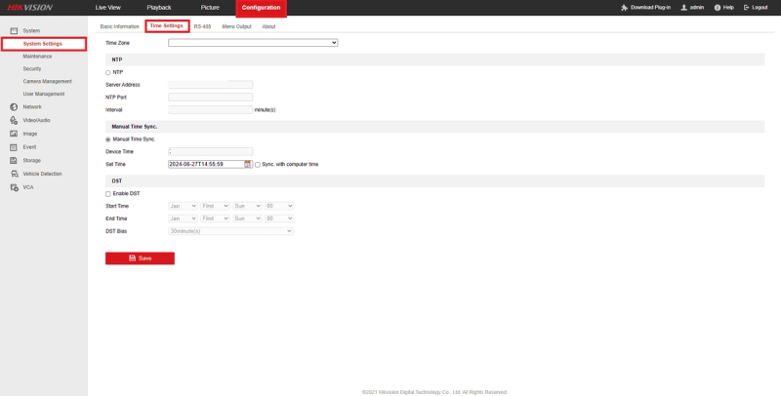Open User Management in sidebar

(44, 94)
